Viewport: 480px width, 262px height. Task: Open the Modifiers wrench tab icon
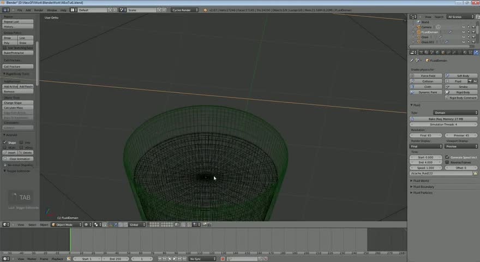point(454,52)
